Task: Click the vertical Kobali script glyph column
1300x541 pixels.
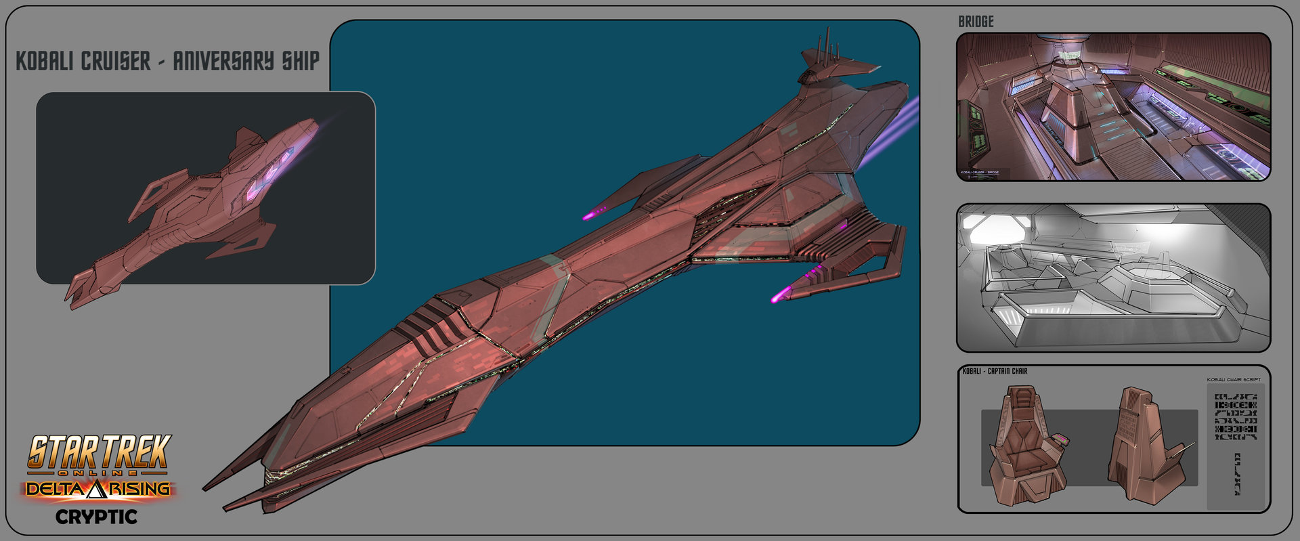Action: click(1237, 474)
